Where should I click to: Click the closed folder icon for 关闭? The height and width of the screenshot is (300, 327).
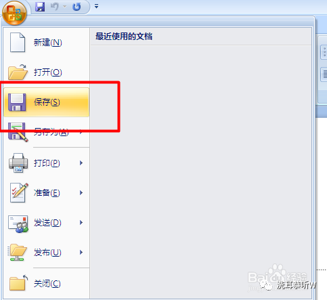pyautogui.click(x=18, y=282)
